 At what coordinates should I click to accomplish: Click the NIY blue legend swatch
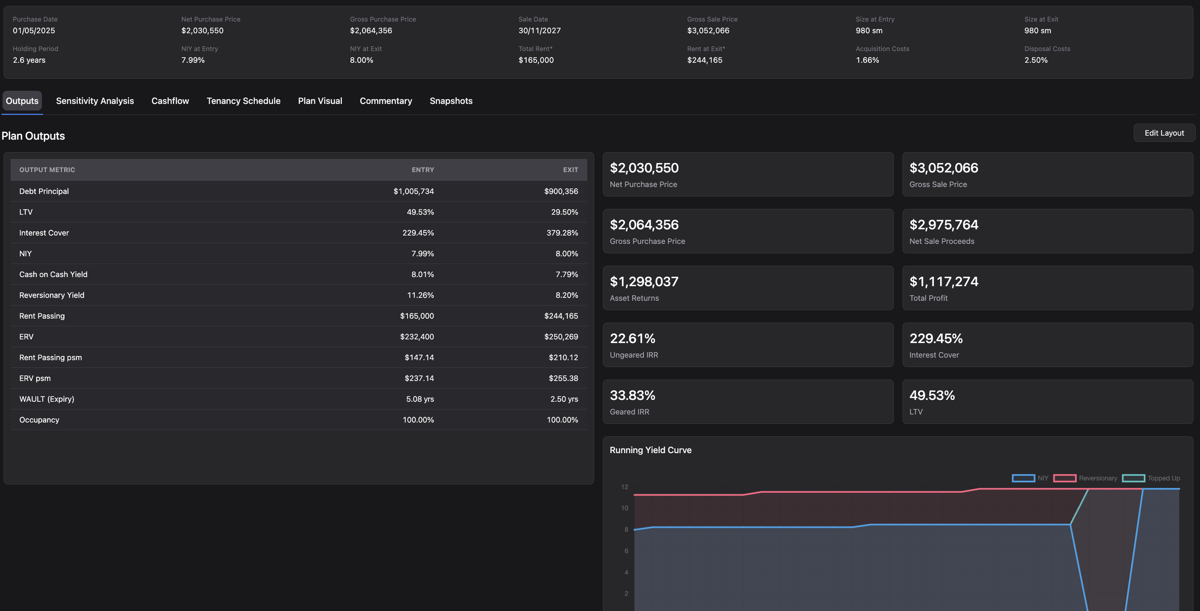click(1023, 478)
